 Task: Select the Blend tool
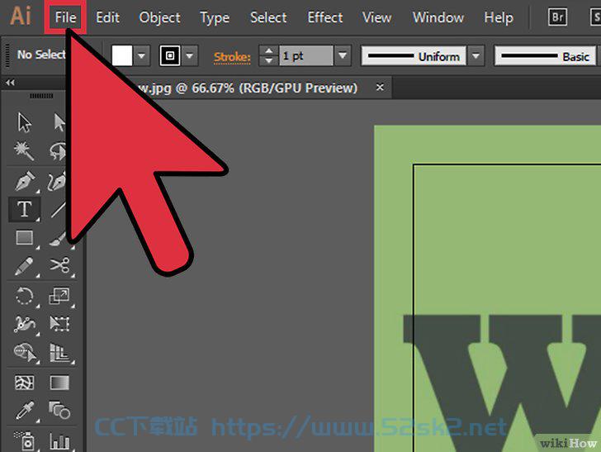click(59, 410)
